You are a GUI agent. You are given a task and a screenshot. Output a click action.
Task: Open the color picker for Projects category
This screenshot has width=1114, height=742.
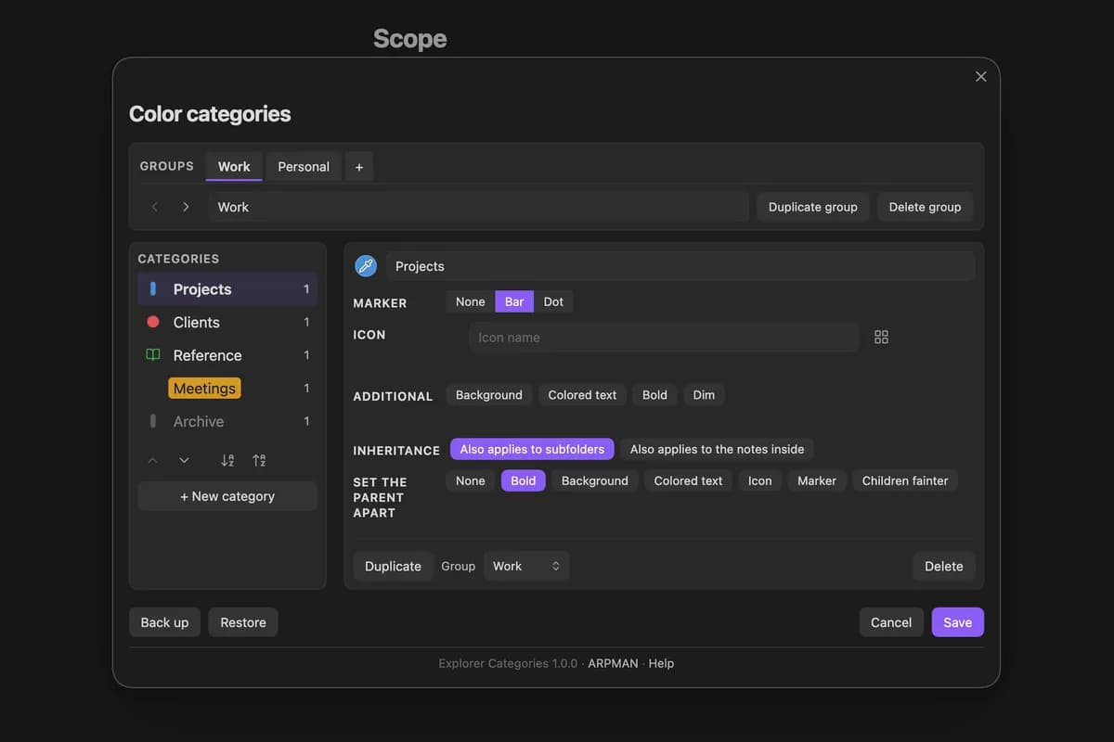366,266
